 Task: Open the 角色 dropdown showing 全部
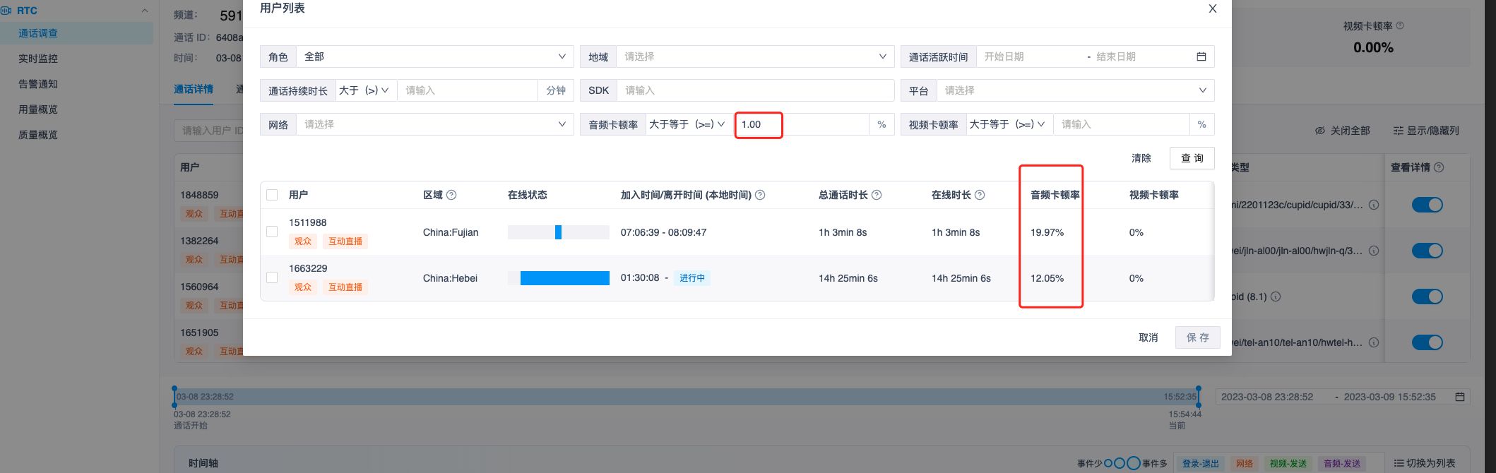click(434, 56)
